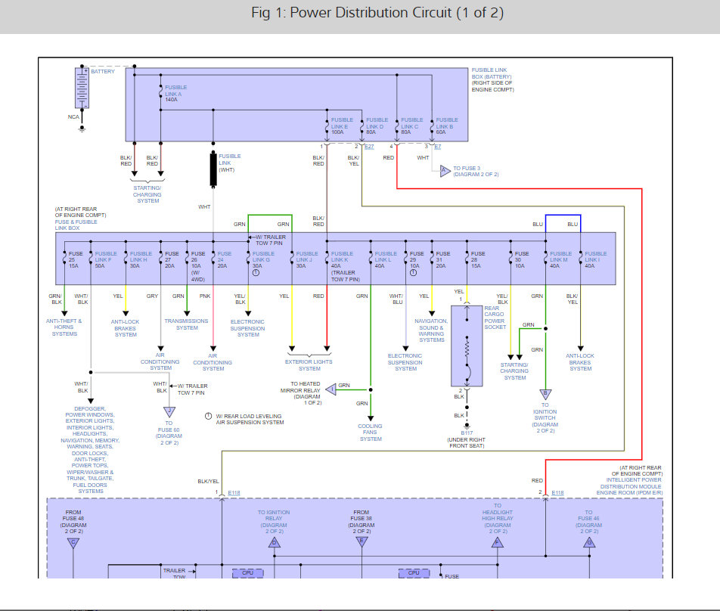Click triangle connector D to Ignition Relay
Viewport: 720px width, 611px height.
coord(274,542)
